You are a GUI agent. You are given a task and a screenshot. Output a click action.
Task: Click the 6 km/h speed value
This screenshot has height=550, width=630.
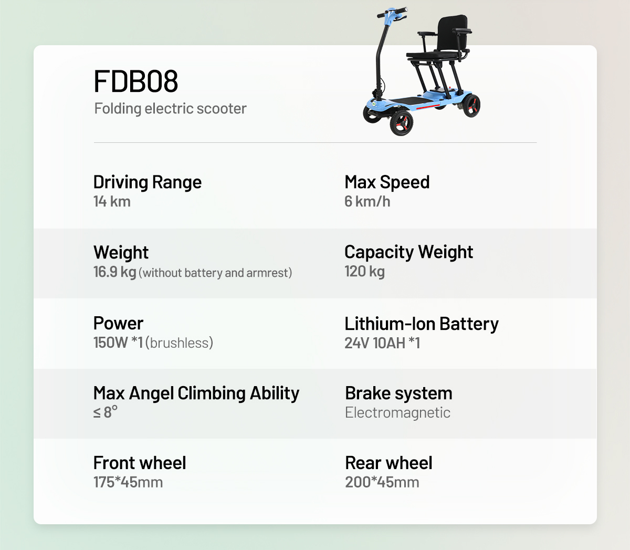point(367,202)
